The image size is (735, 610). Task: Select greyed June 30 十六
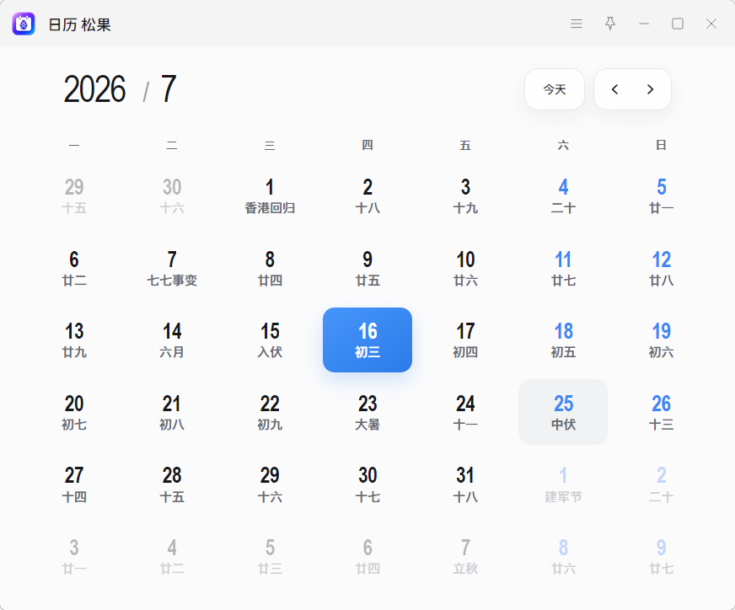pyautogui.click(x=172, y=195)
